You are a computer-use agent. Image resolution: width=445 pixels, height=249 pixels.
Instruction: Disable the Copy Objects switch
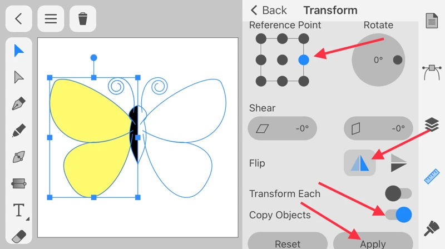click(398, 215)
